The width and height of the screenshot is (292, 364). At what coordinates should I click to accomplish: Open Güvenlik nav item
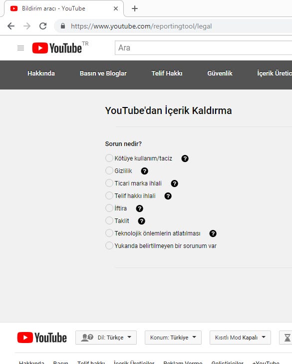tap(220, 73)
